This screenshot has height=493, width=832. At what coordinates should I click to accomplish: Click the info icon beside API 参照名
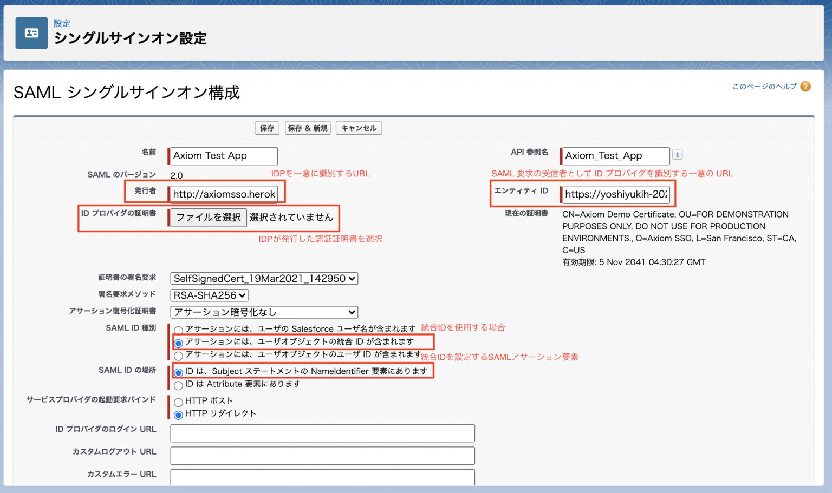tap(677, 154)
